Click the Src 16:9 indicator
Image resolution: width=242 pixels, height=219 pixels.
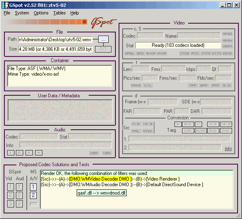point(147,124)
